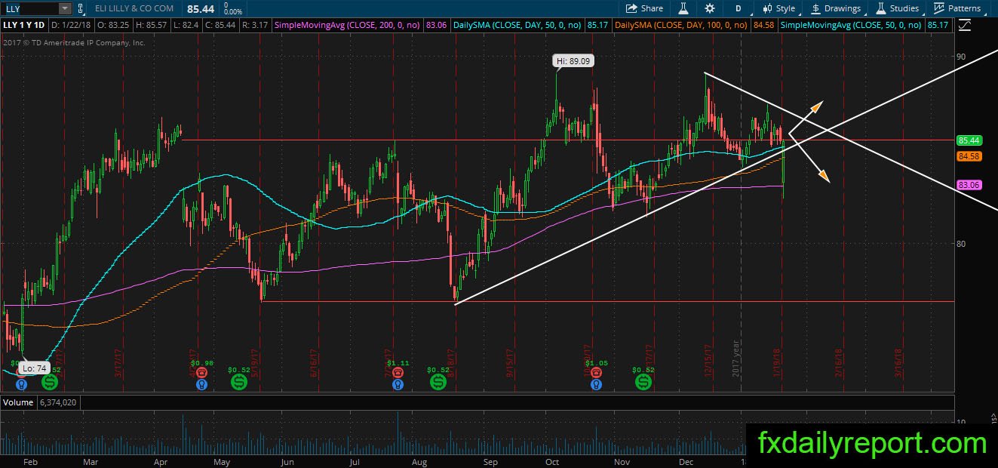Select DailySMA (CLOSE, DAY, 50, 0, no) label
Image resolution: width=998 pixels, height=468 pixels.
tap(518, 25)
